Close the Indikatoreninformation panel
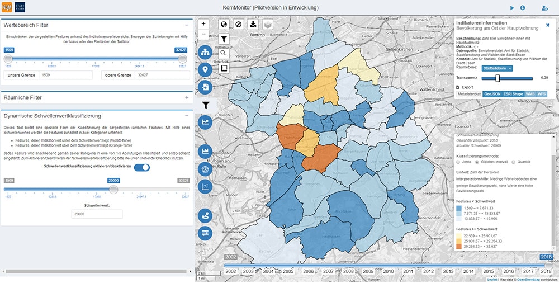The image size is (559, 283). click(x=548, y=25)
